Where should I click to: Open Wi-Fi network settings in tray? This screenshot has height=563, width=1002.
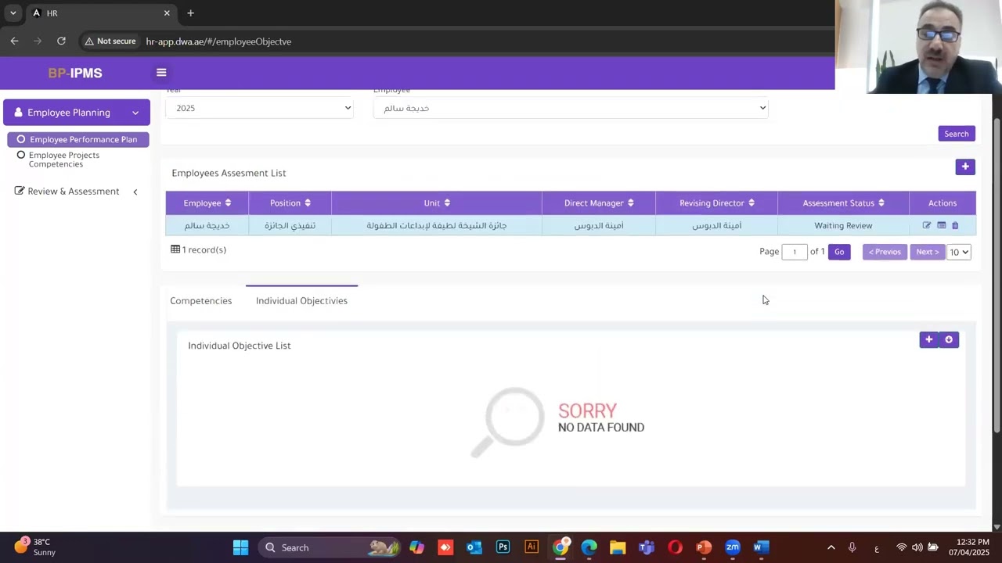pyautogui.click(x=901, y=547)
